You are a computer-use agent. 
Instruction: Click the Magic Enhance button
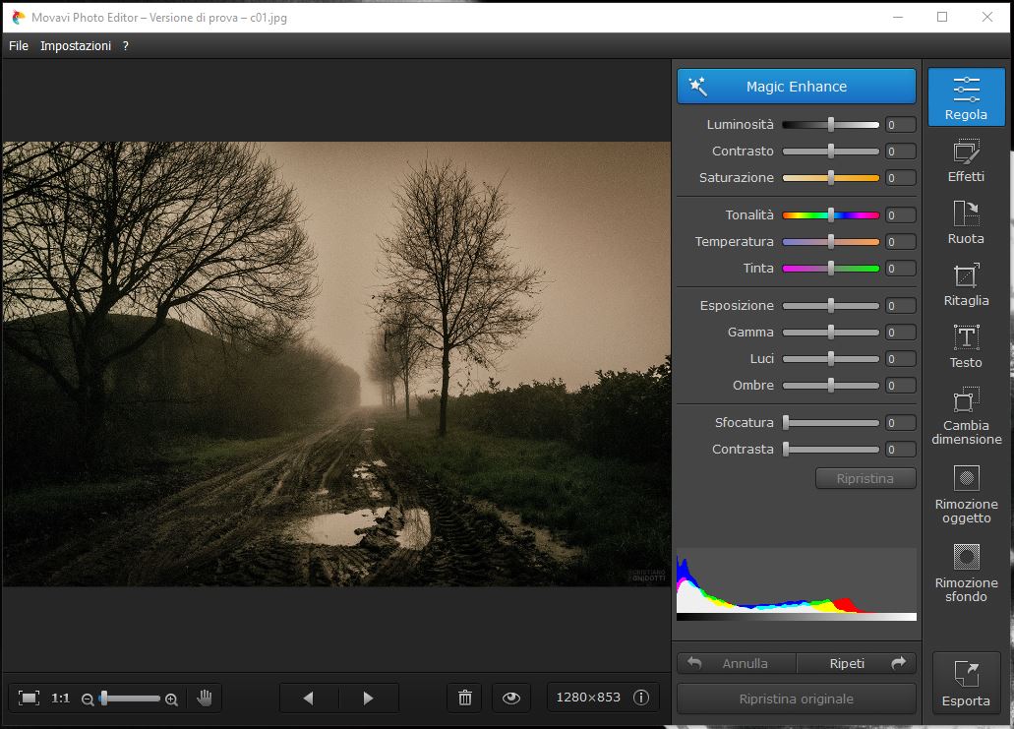(796, 87)
